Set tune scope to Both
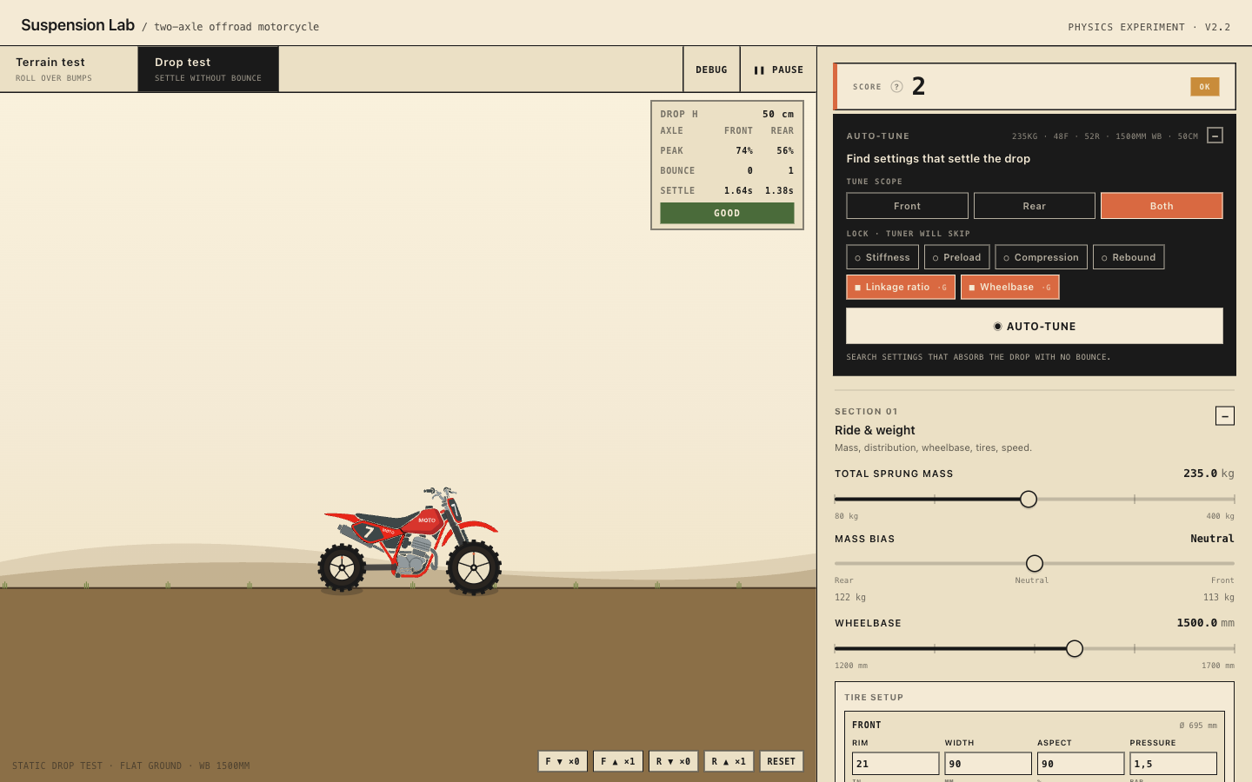This screenshot has width=1252, height=782. 1162,206
